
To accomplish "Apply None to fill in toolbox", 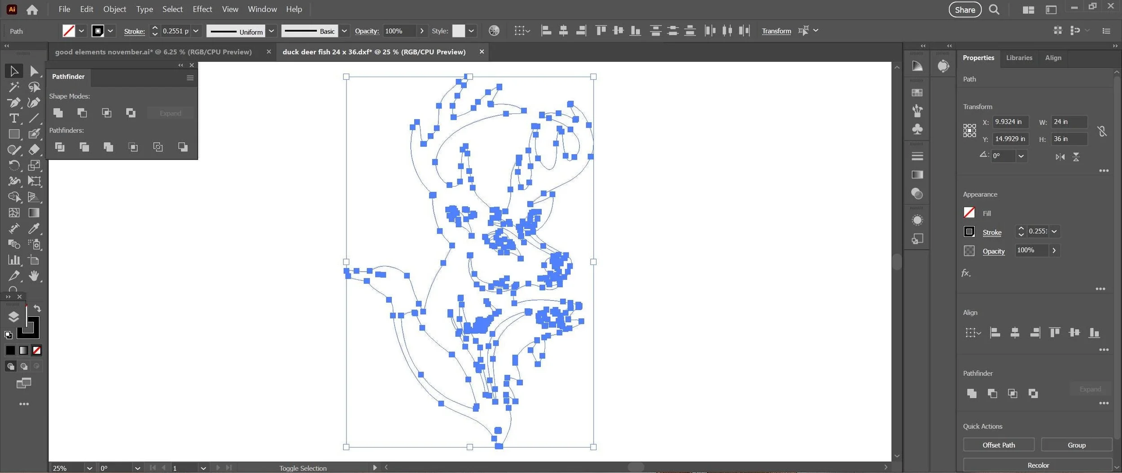I will [x=37, y=351].
